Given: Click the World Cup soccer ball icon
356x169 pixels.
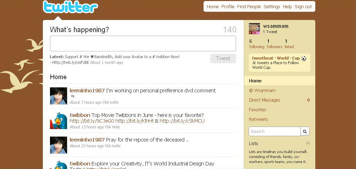Looking at the screenshot, I should (x=304, y=58).
